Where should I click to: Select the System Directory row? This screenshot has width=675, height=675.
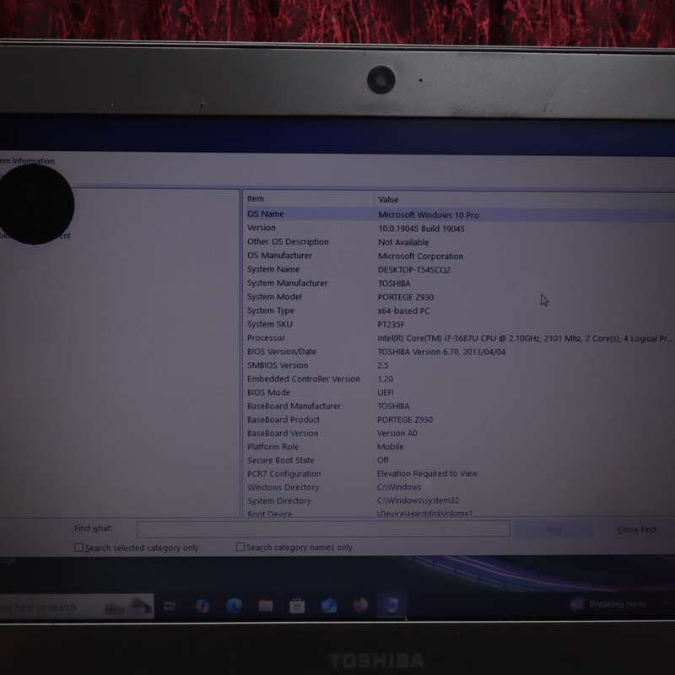tap(459, 500)
